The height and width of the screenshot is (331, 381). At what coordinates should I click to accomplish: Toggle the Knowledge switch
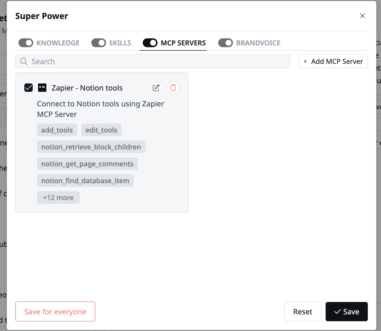coord(26,43)
